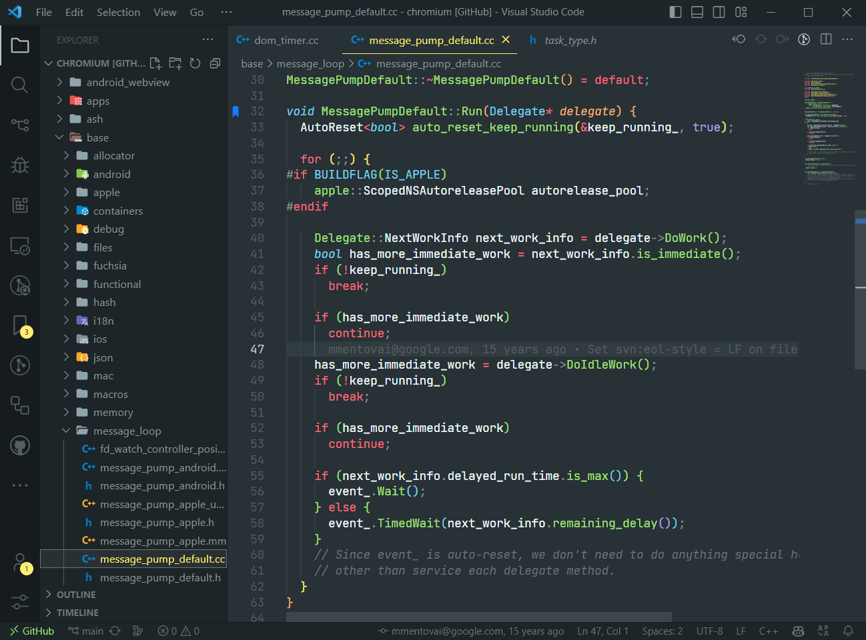Click Ln 47, Col 1 cursor position
Viewport: 866px width, 640px height.
(603, 631)
